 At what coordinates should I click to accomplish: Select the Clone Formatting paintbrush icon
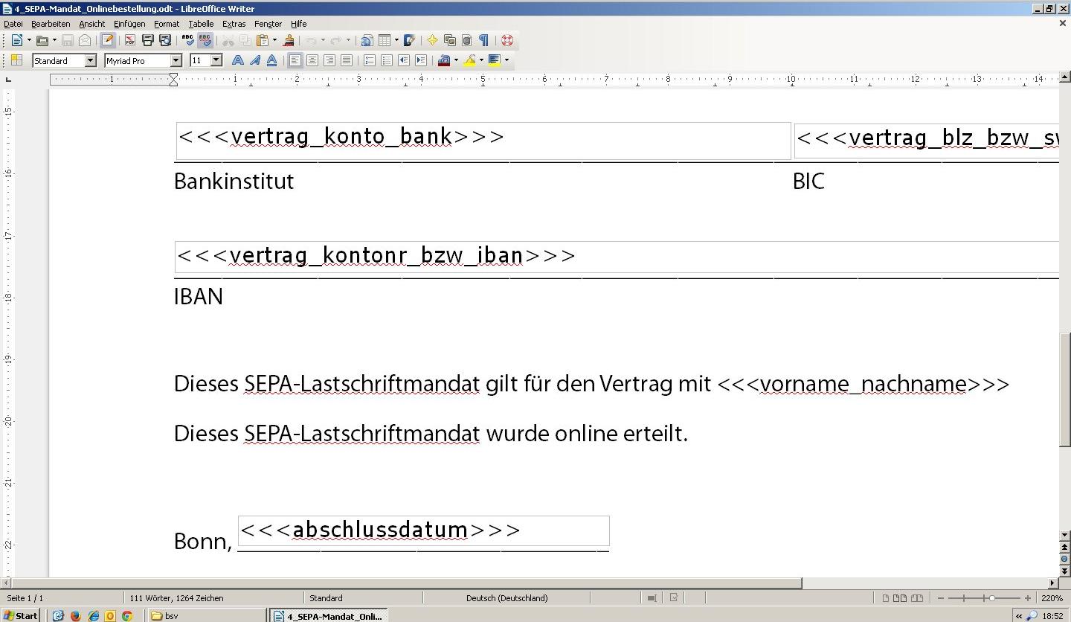[x=289, y=40]
